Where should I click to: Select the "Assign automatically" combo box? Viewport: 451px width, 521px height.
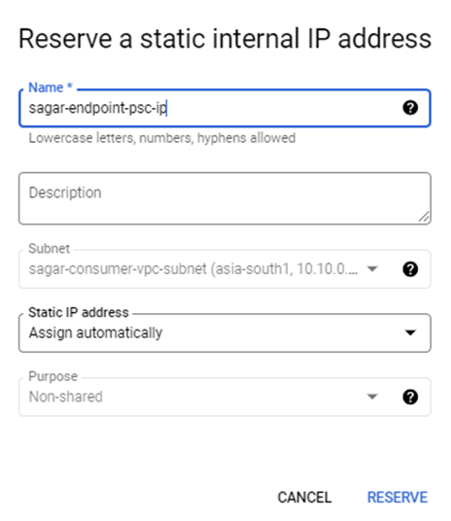[x=225, y=333]
